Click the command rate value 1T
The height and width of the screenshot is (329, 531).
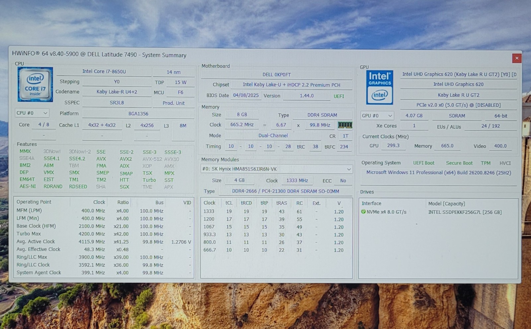point(345,136)
